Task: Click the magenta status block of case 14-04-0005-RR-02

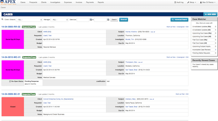Action: (13, 39)
